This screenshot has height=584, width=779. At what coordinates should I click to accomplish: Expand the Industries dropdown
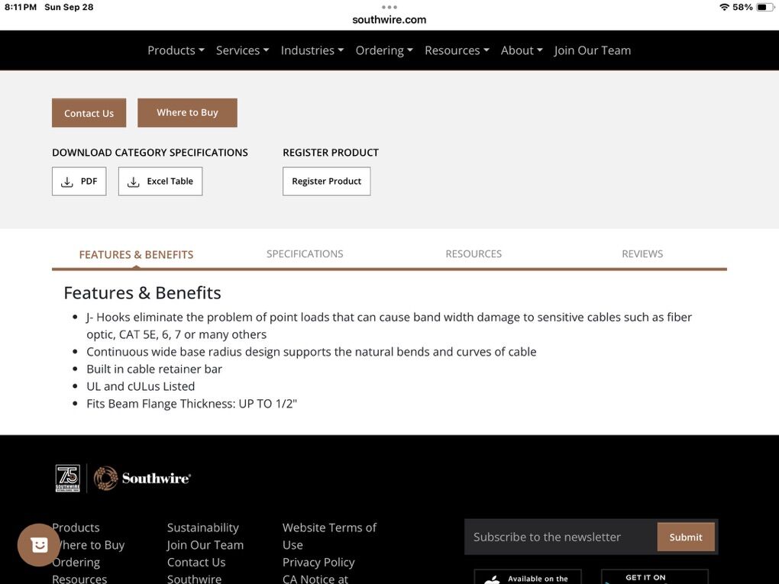(x=312, y=50)
